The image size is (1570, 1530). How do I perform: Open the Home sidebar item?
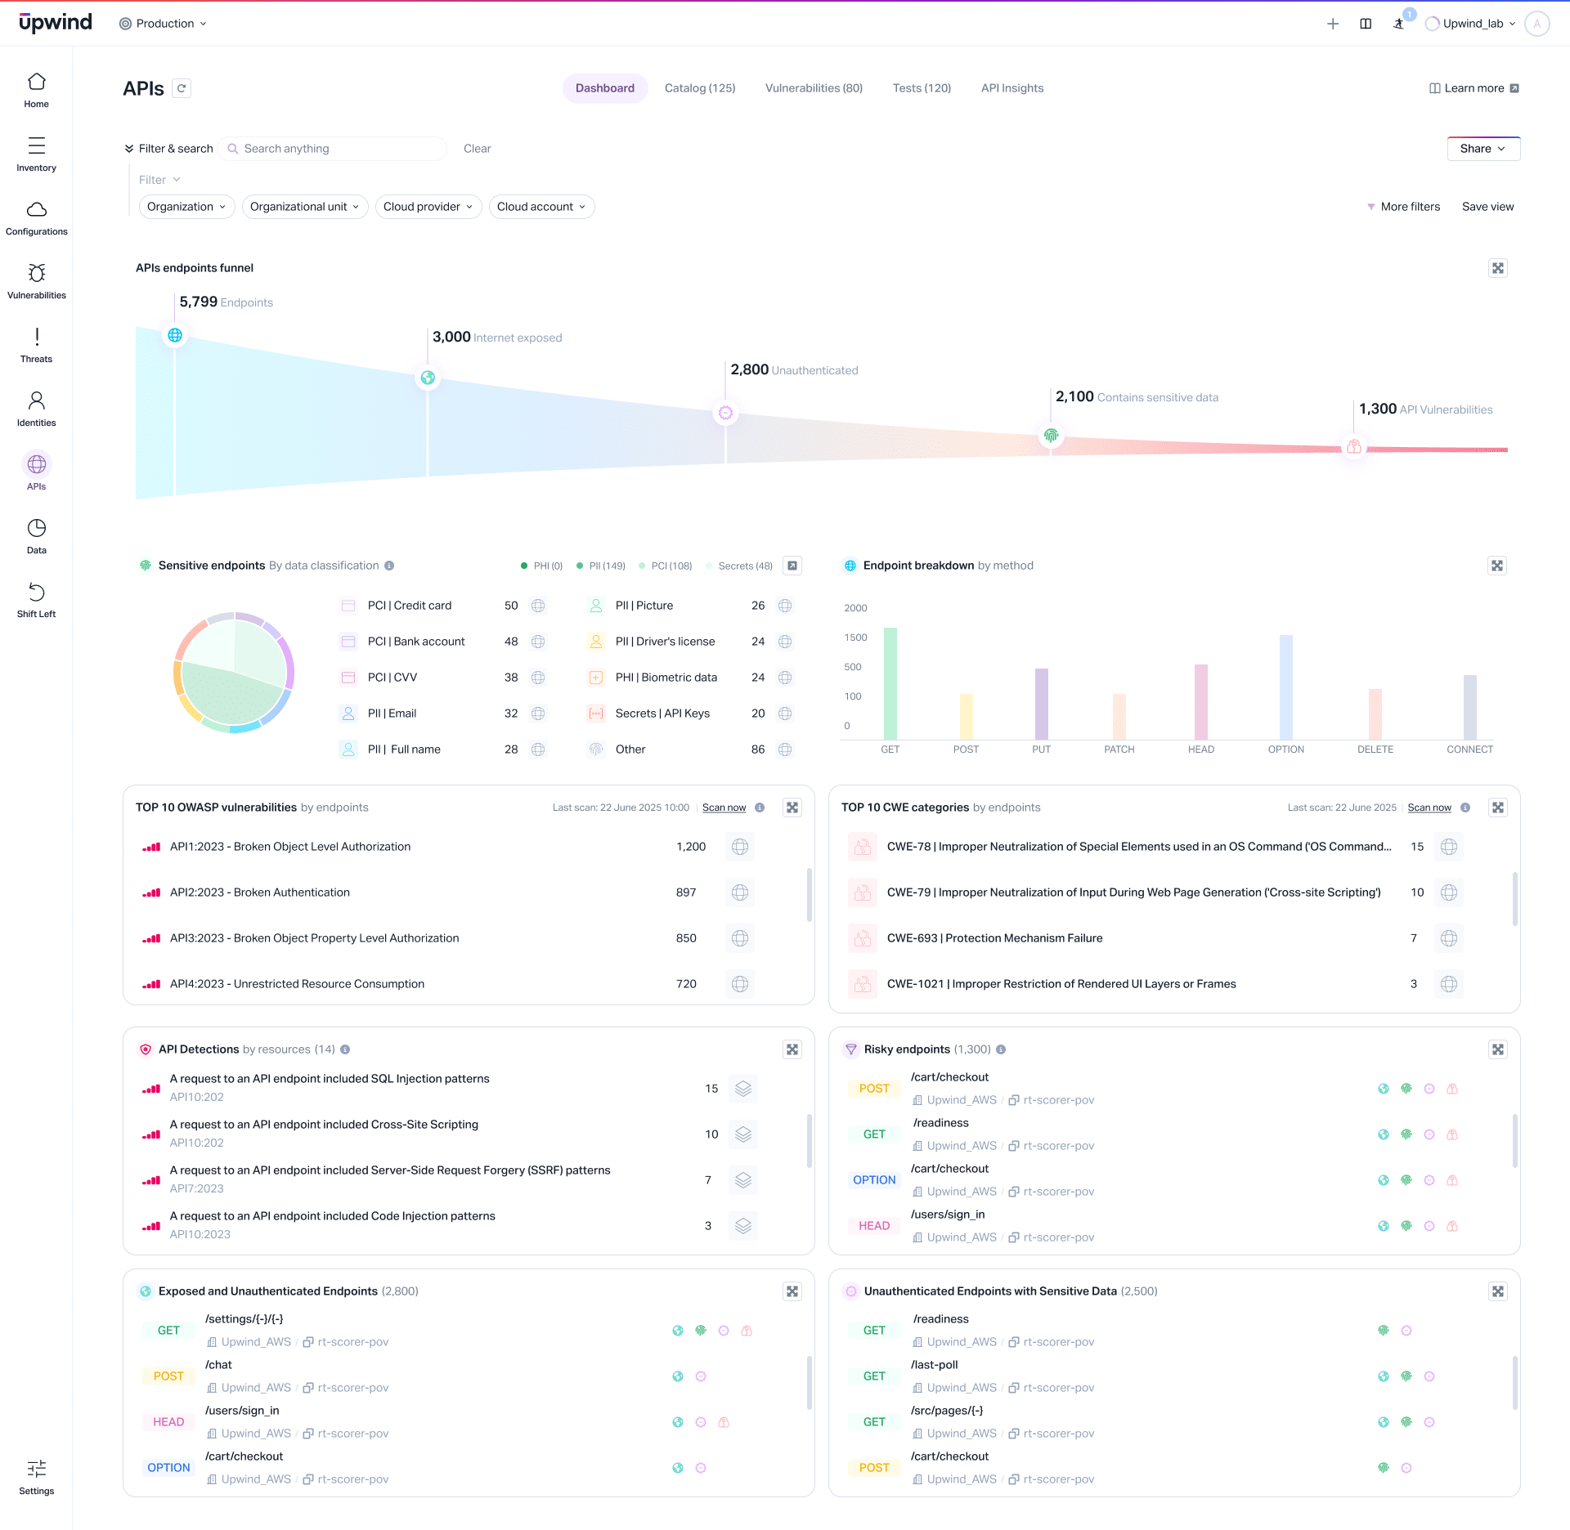coord(36,90)
